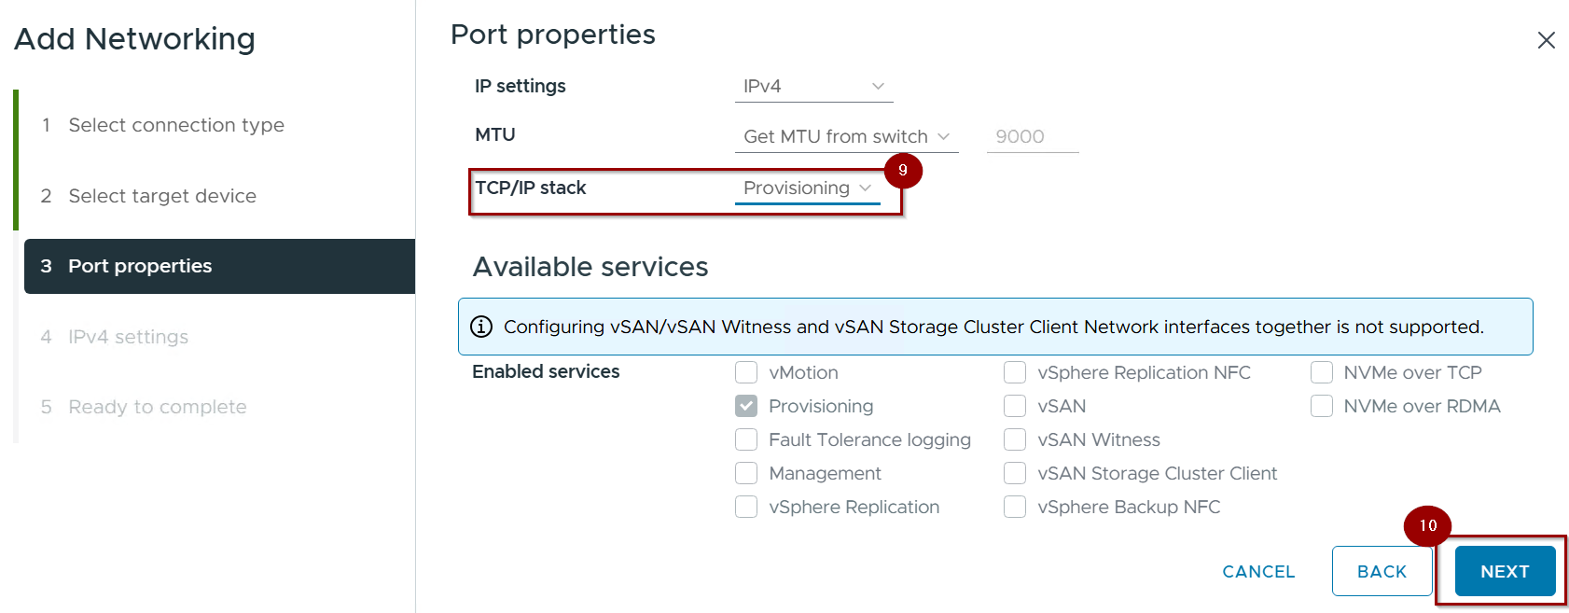Enable NVMe over TCP service

click(x=1321, y=372)
